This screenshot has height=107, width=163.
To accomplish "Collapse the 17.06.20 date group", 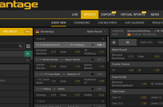I will [x=103, y=101].
